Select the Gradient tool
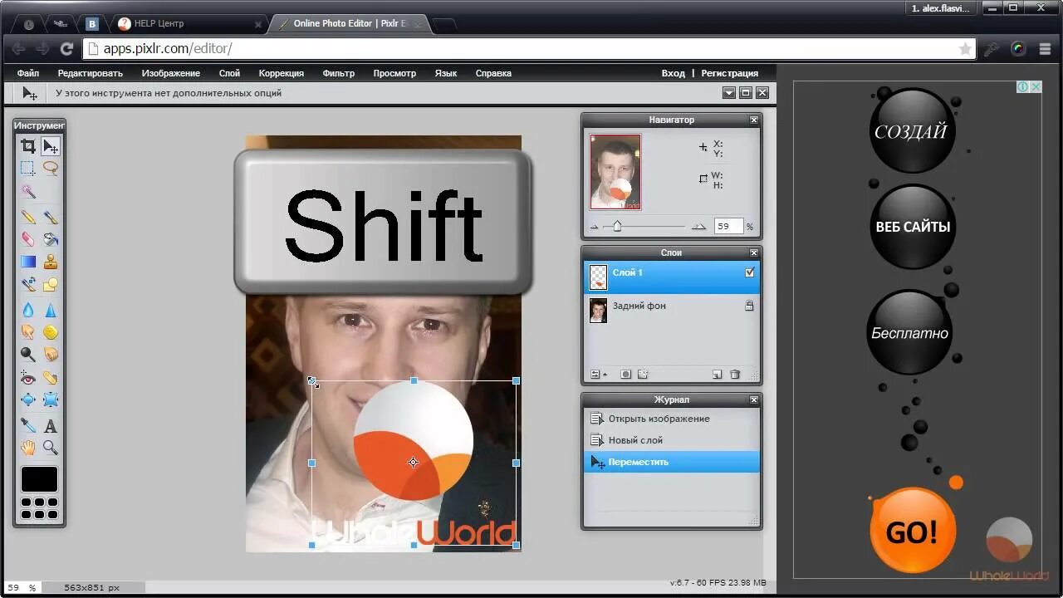Image resolution: width=1063 pixels, height=598 pixels. 28,262
